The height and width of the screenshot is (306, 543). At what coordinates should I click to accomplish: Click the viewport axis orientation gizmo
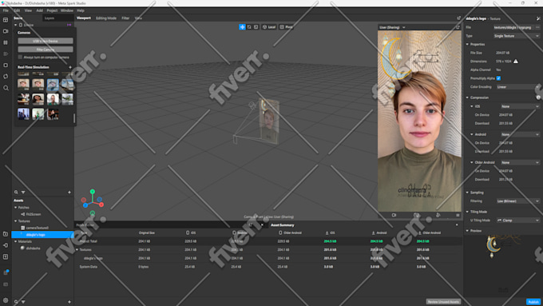coord(93,201)
